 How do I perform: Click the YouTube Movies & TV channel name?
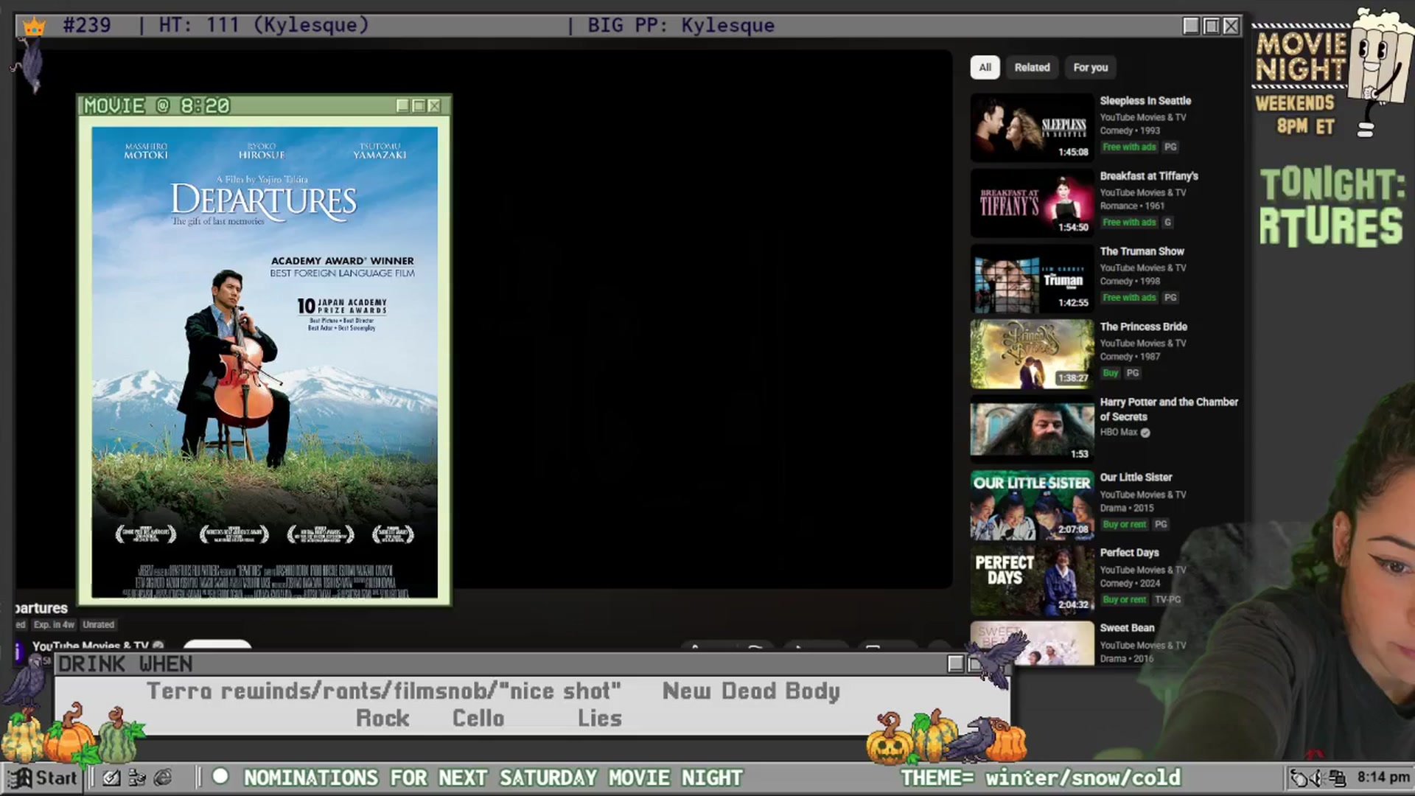pyautogui.click(x=90, y=646)
